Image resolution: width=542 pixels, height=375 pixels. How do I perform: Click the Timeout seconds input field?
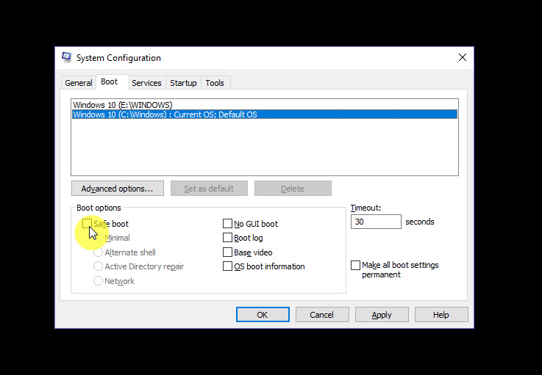(376, 222)
